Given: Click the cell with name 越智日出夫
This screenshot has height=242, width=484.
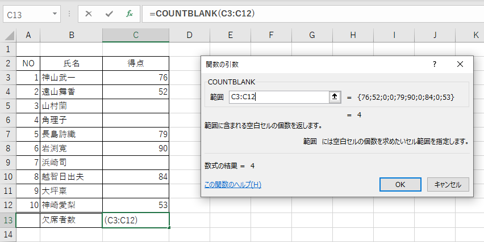Looking at the screenshot, I should [x=72, y=177].
